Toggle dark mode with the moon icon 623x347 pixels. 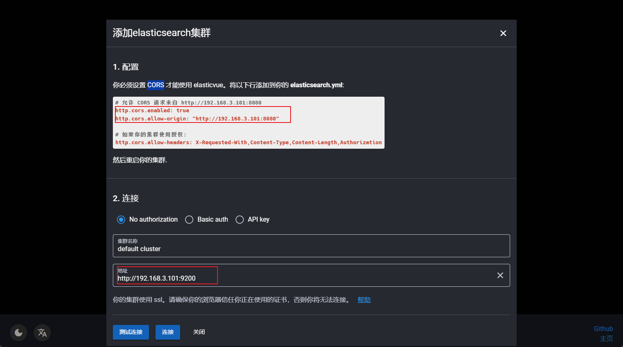pyautogui.click(x=18, y=333)
